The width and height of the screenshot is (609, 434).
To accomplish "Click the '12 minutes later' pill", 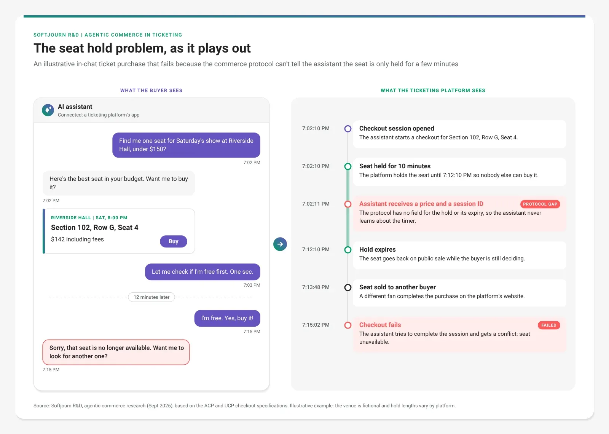I will [x=151, y=297].
